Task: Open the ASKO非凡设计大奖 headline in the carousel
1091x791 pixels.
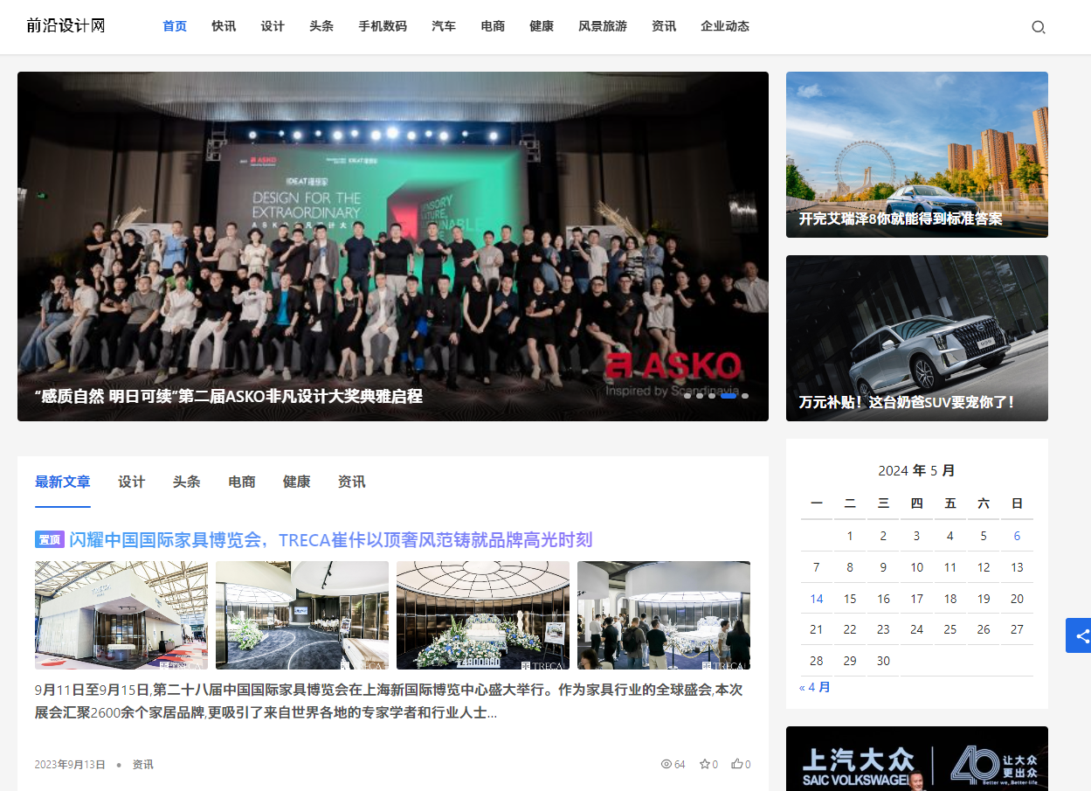Action: pyautogui.click(x=229, y=396)
